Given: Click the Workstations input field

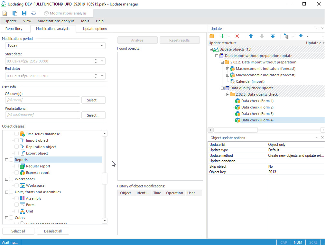Looking at the screenshot, I should (x=42, y=115).
